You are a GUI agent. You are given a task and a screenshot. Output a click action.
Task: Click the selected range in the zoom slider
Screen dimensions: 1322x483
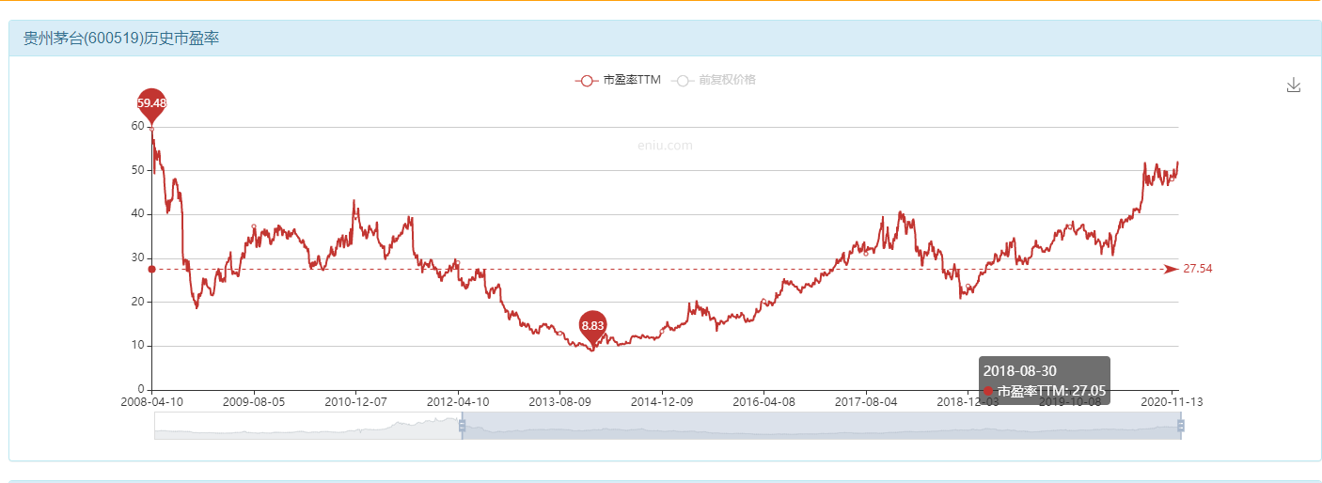pyautogui.click(x=821, y=426)
